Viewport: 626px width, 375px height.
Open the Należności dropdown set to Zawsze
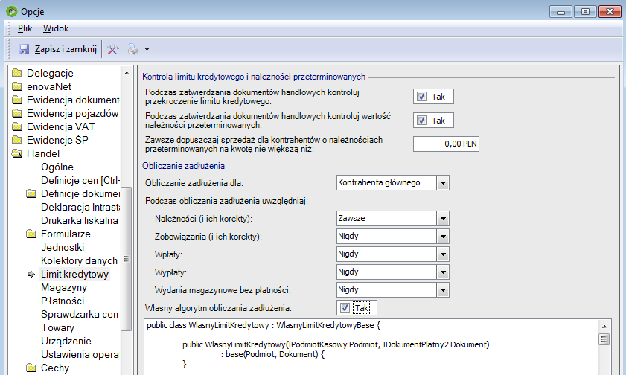click(443, 219)
